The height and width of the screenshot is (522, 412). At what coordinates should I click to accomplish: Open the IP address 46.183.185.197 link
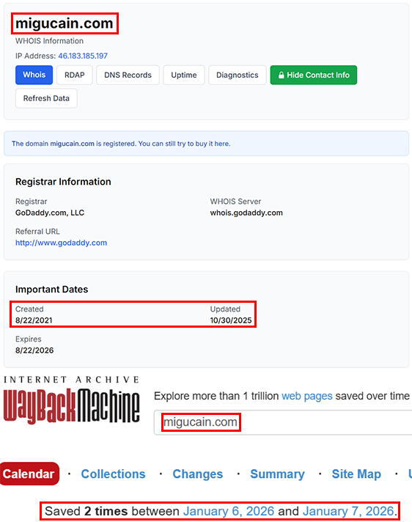(x=83, y=56)
